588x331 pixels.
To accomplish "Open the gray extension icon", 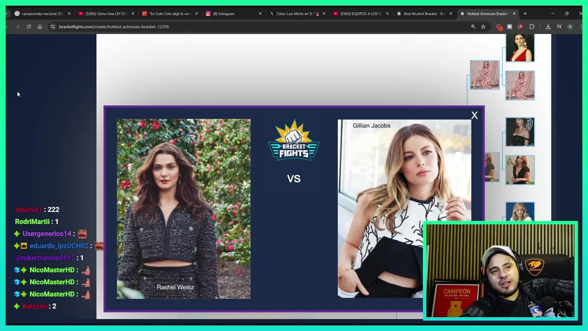I will tap(509, 27).
